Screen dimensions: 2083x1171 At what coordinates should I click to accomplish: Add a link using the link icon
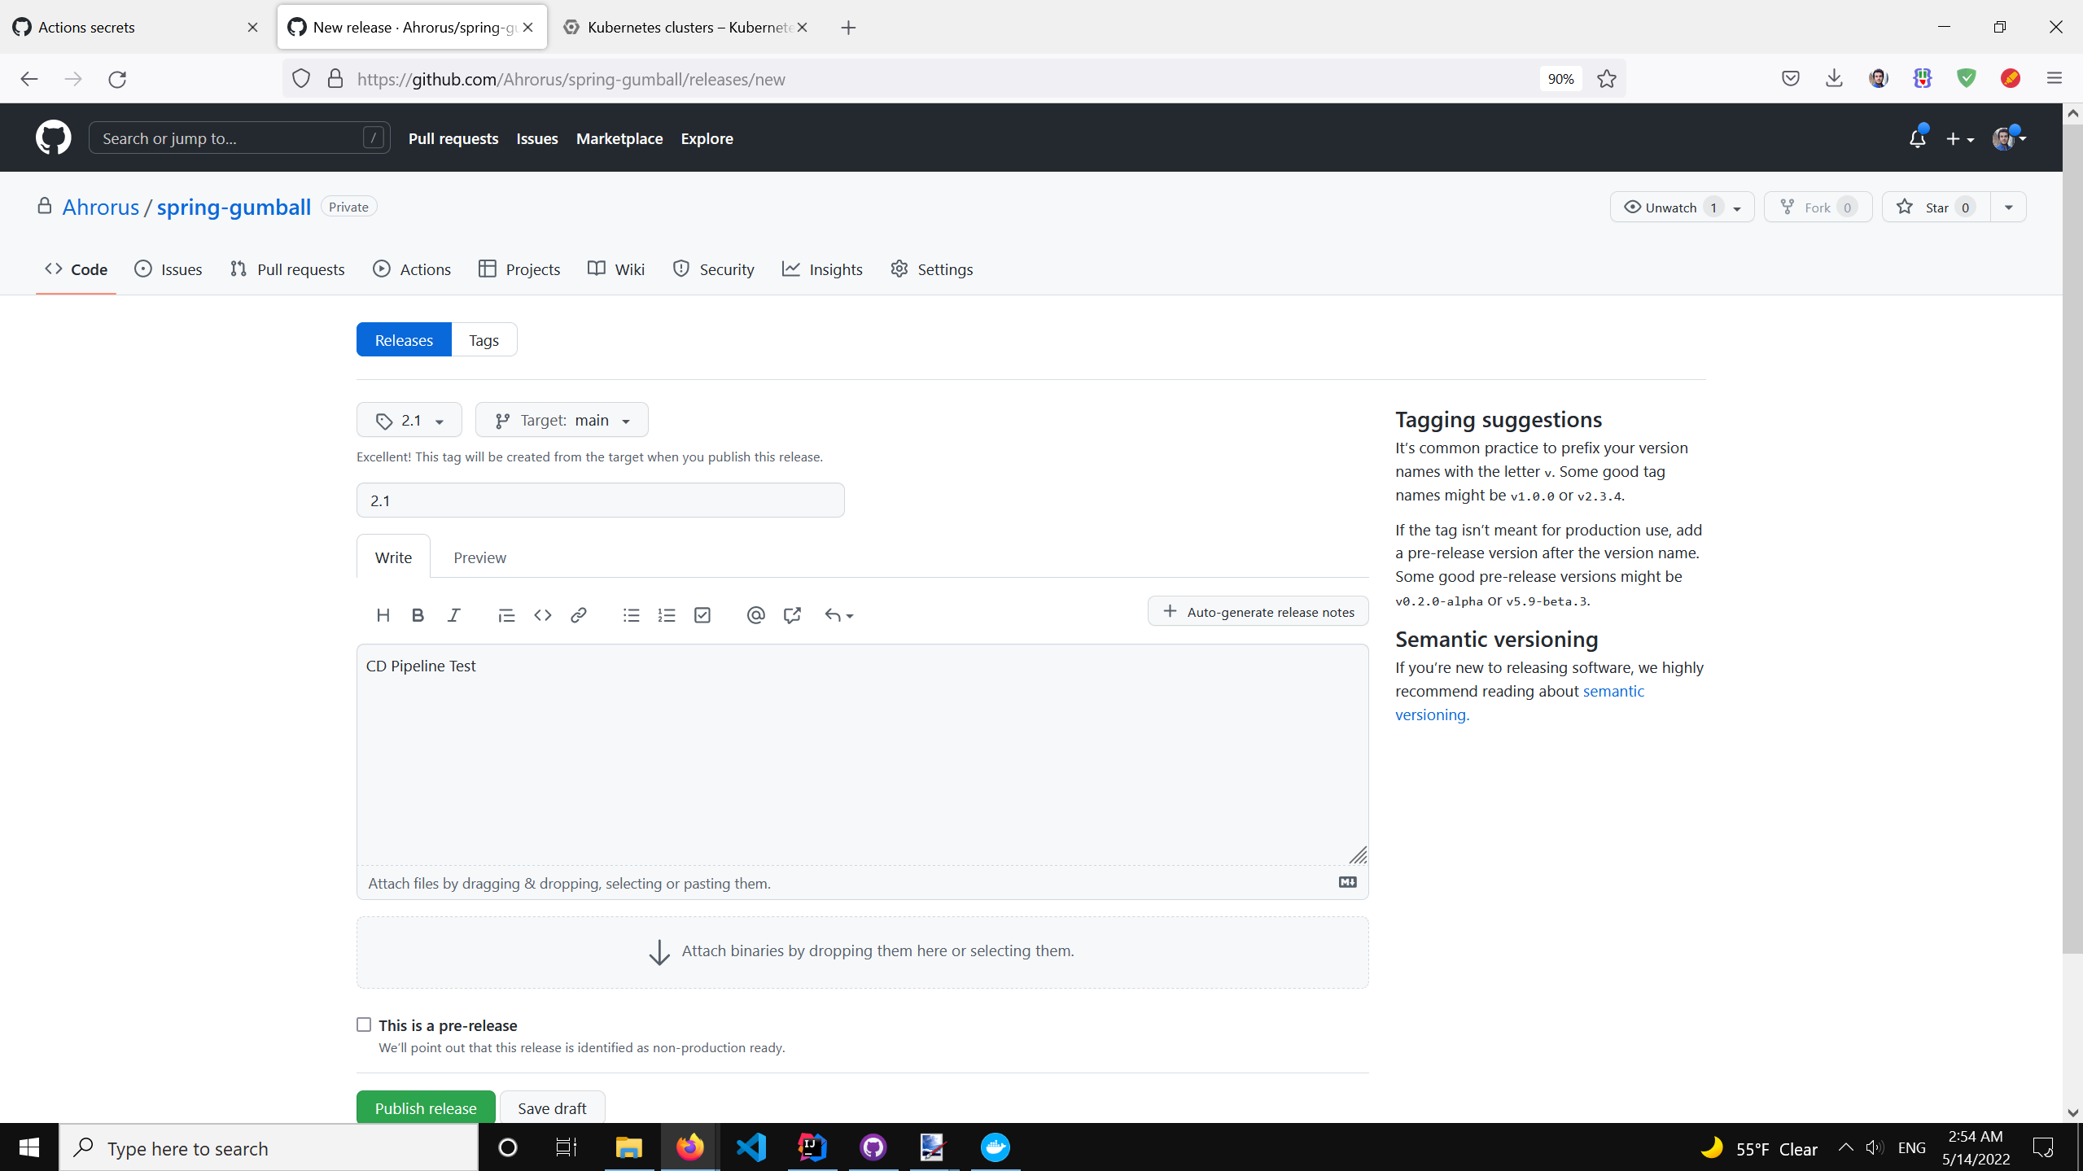tap(579, 615)
